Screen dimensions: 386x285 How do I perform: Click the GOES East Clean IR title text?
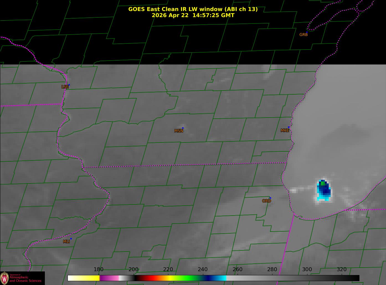193,9
